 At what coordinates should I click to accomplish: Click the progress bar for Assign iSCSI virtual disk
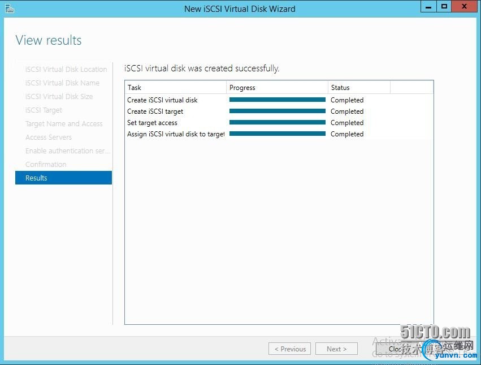278,134
